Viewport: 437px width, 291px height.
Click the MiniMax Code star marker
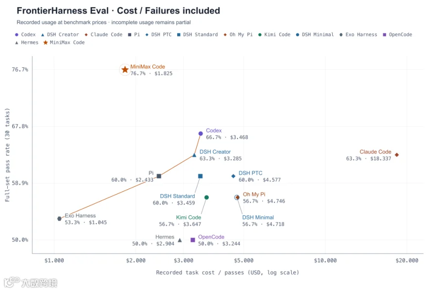[125, 69]
